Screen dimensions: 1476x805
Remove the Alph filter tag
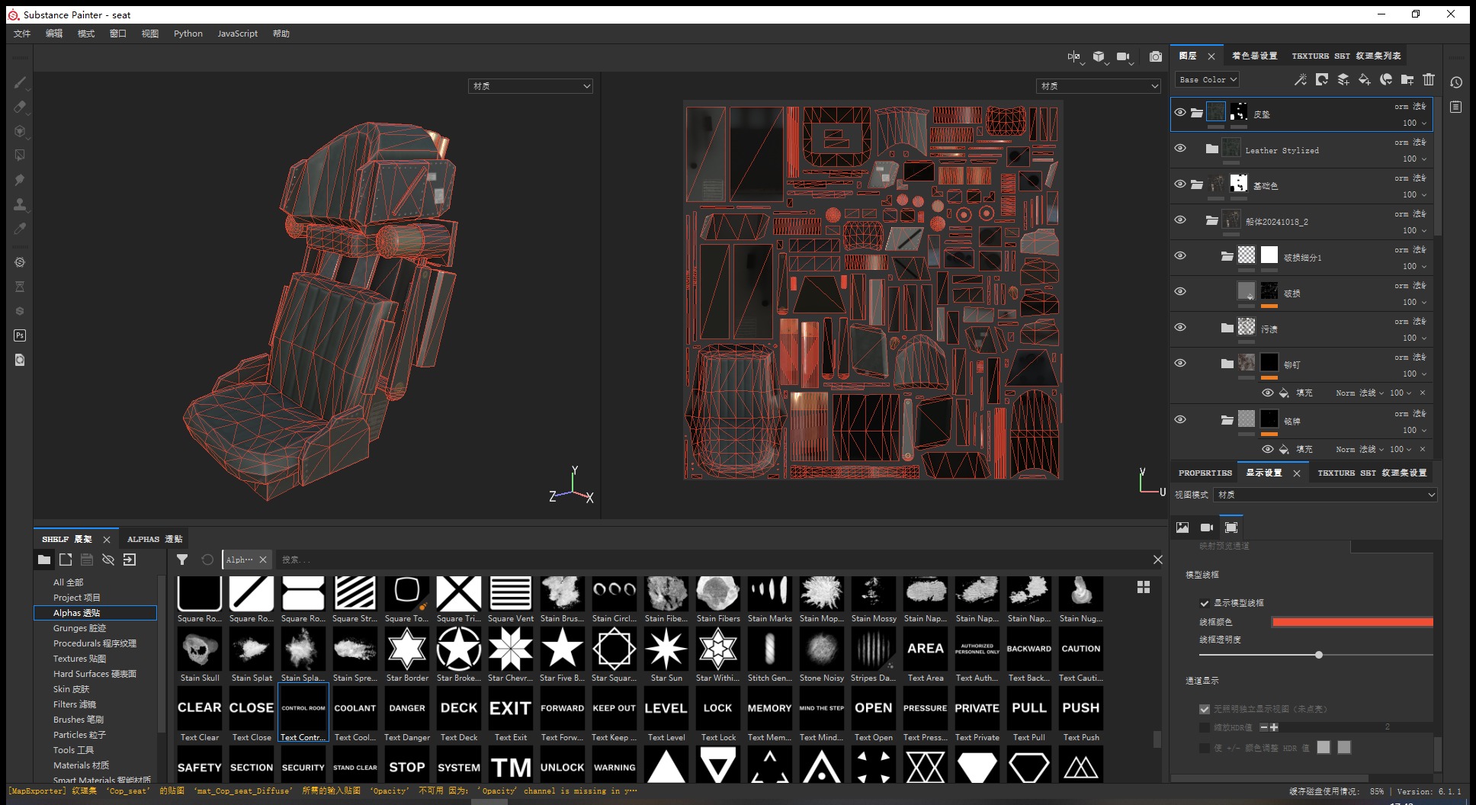(x=263, y=560)
